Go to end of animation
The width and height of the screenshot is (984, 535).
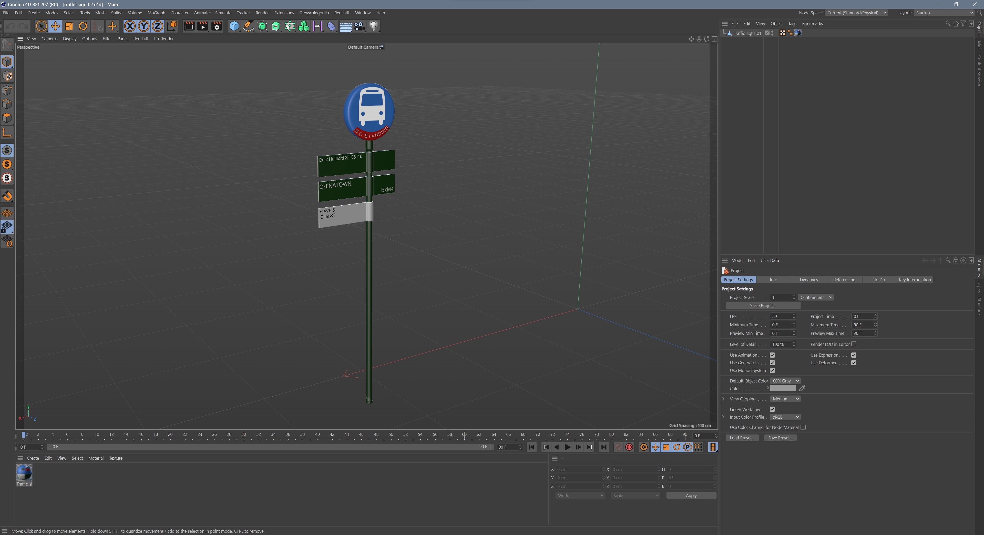coord(603,447)
